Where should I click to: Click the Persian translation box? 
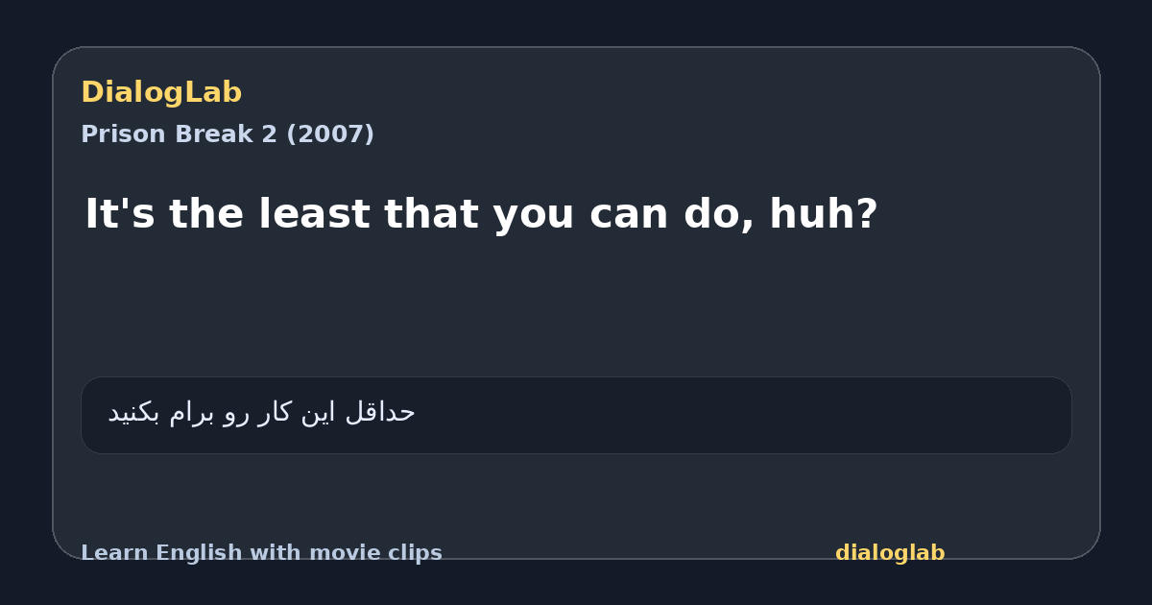[576, 415]
